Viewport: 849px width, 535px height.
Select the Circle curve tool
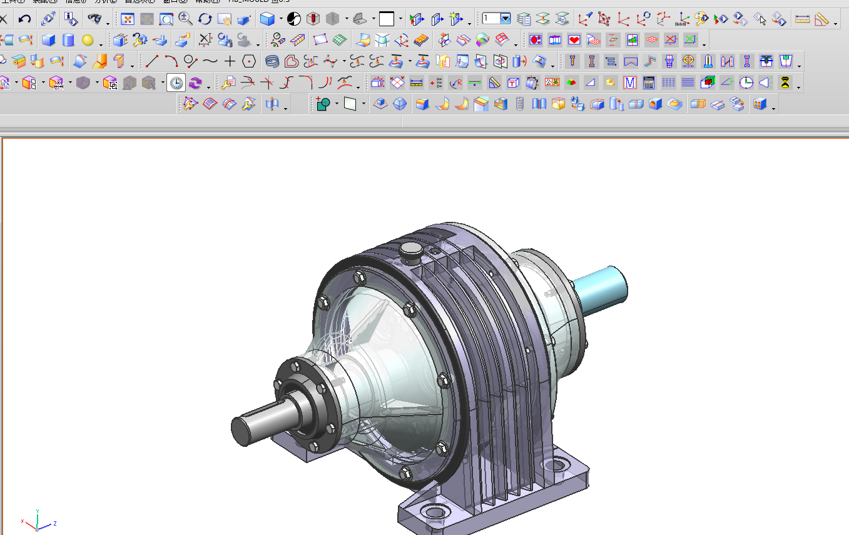coord(191,61)
